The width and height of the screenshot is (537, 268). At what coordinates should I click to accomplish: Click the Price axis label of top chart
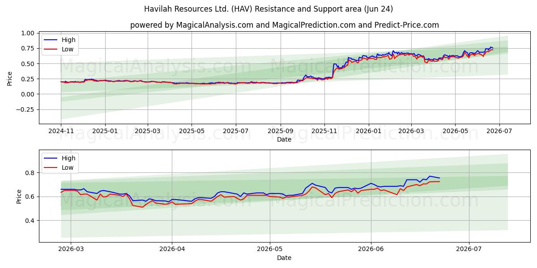point(10,78)
